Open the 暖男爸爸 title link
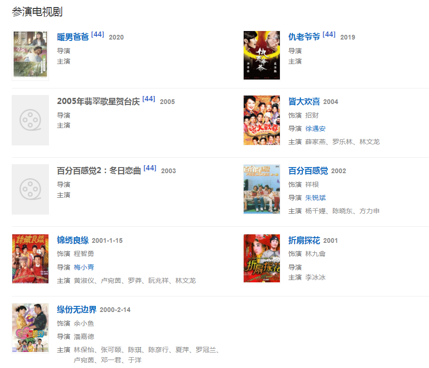429x368 pixels. (73, 37)
